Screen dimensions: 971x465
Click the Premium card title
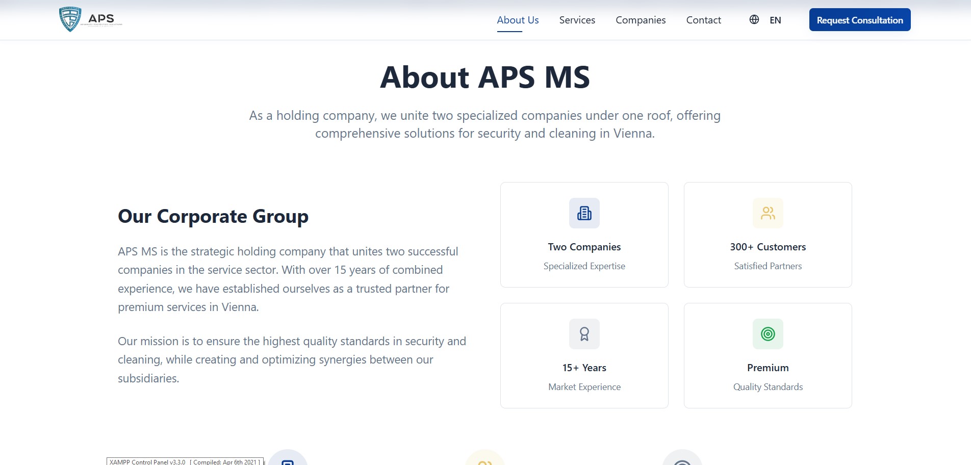tap(768, 368)
